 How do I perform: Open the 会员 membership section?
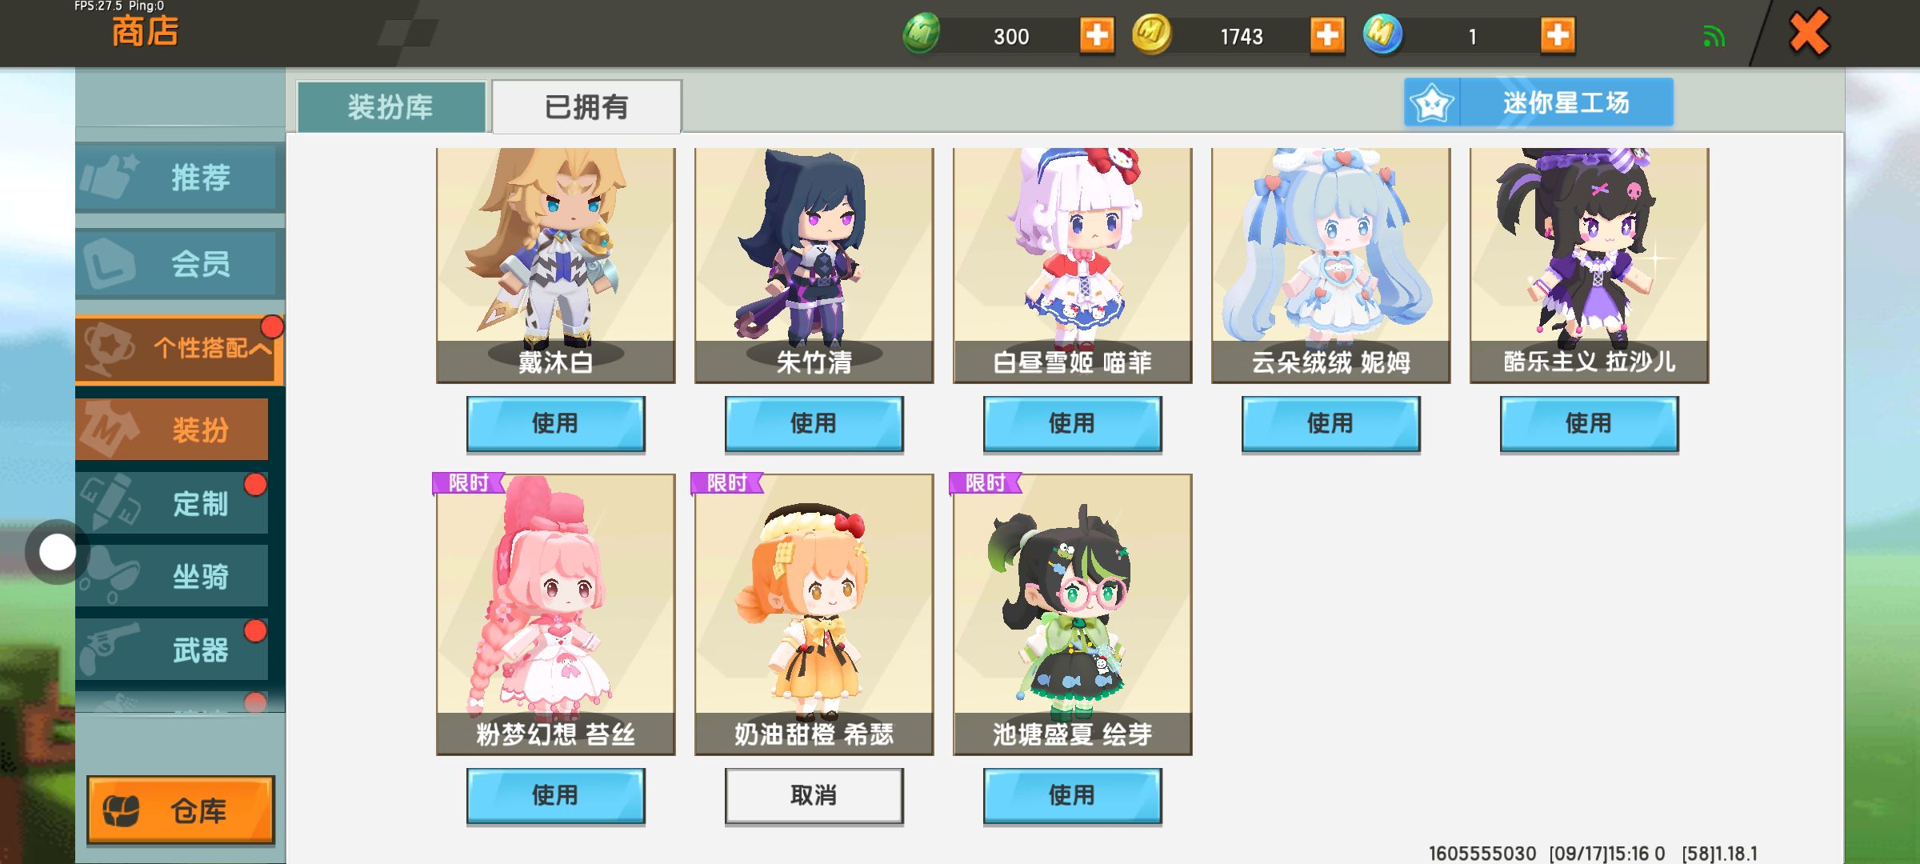coord(179,263)
